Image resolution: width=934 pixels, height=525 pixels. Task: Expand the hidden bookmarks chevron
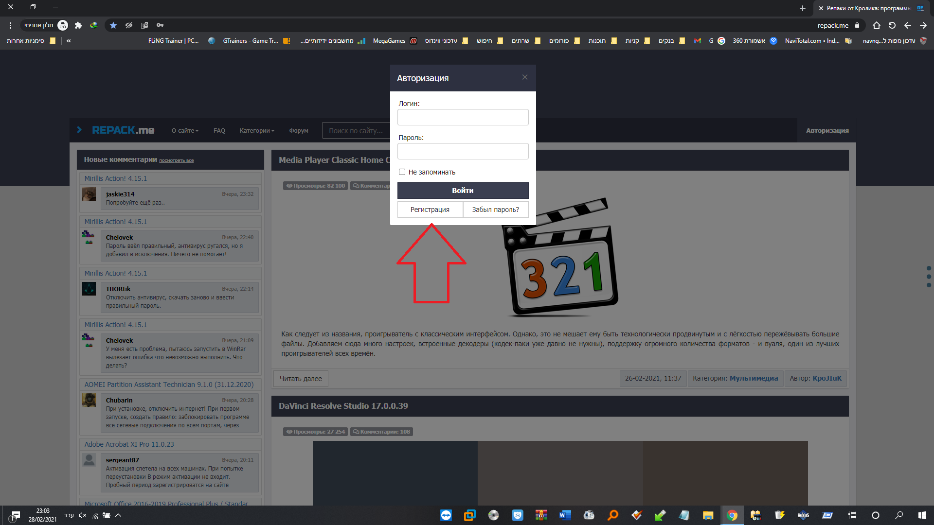(69, 41)
